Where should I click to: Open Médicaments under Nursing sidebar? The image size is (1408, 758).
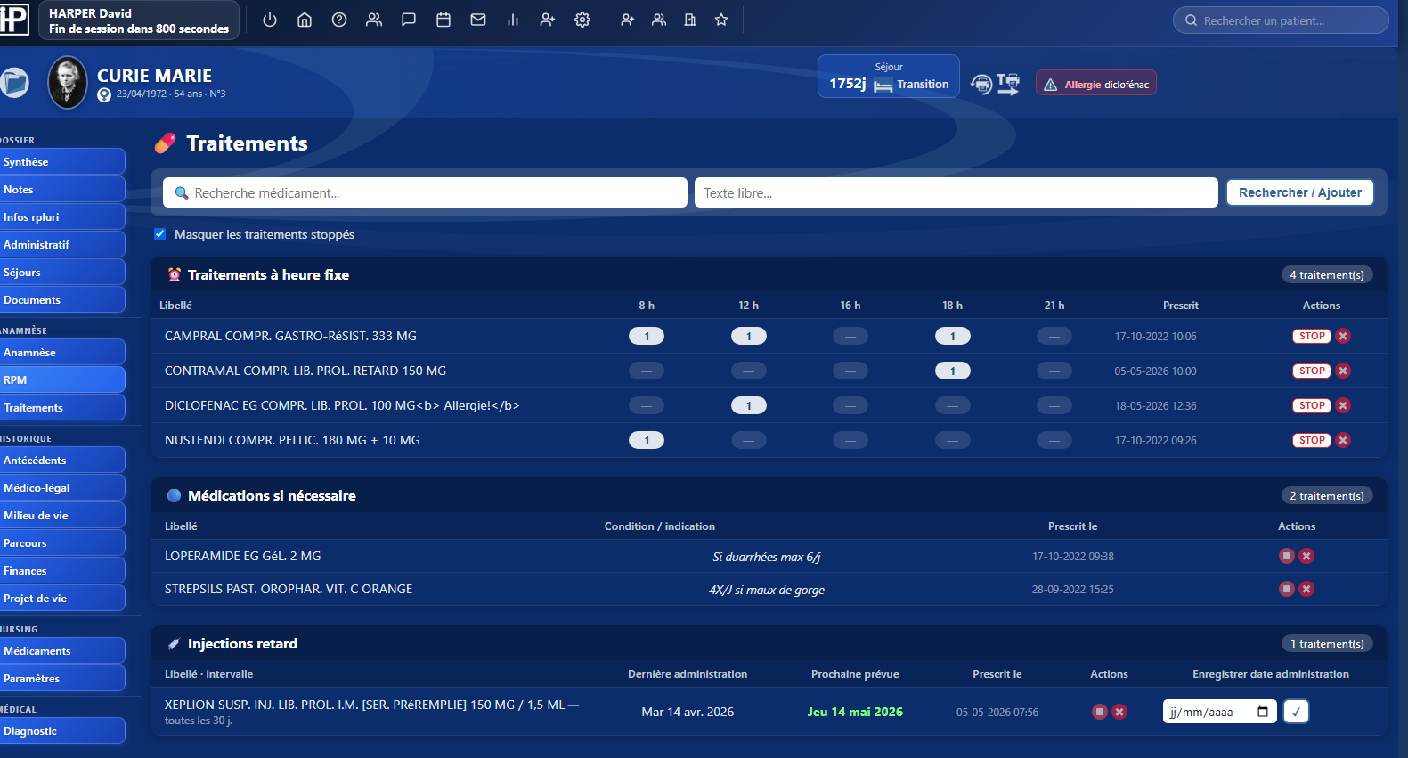61,651
